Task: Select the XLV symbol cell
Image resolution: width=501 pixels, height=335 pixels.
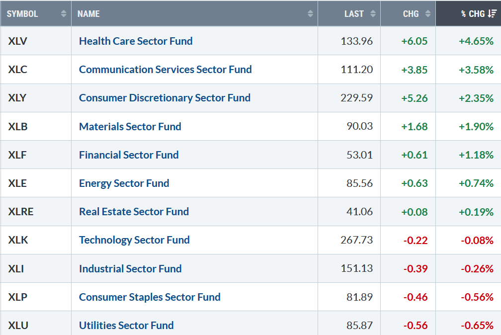Action: tap(17, 41)
